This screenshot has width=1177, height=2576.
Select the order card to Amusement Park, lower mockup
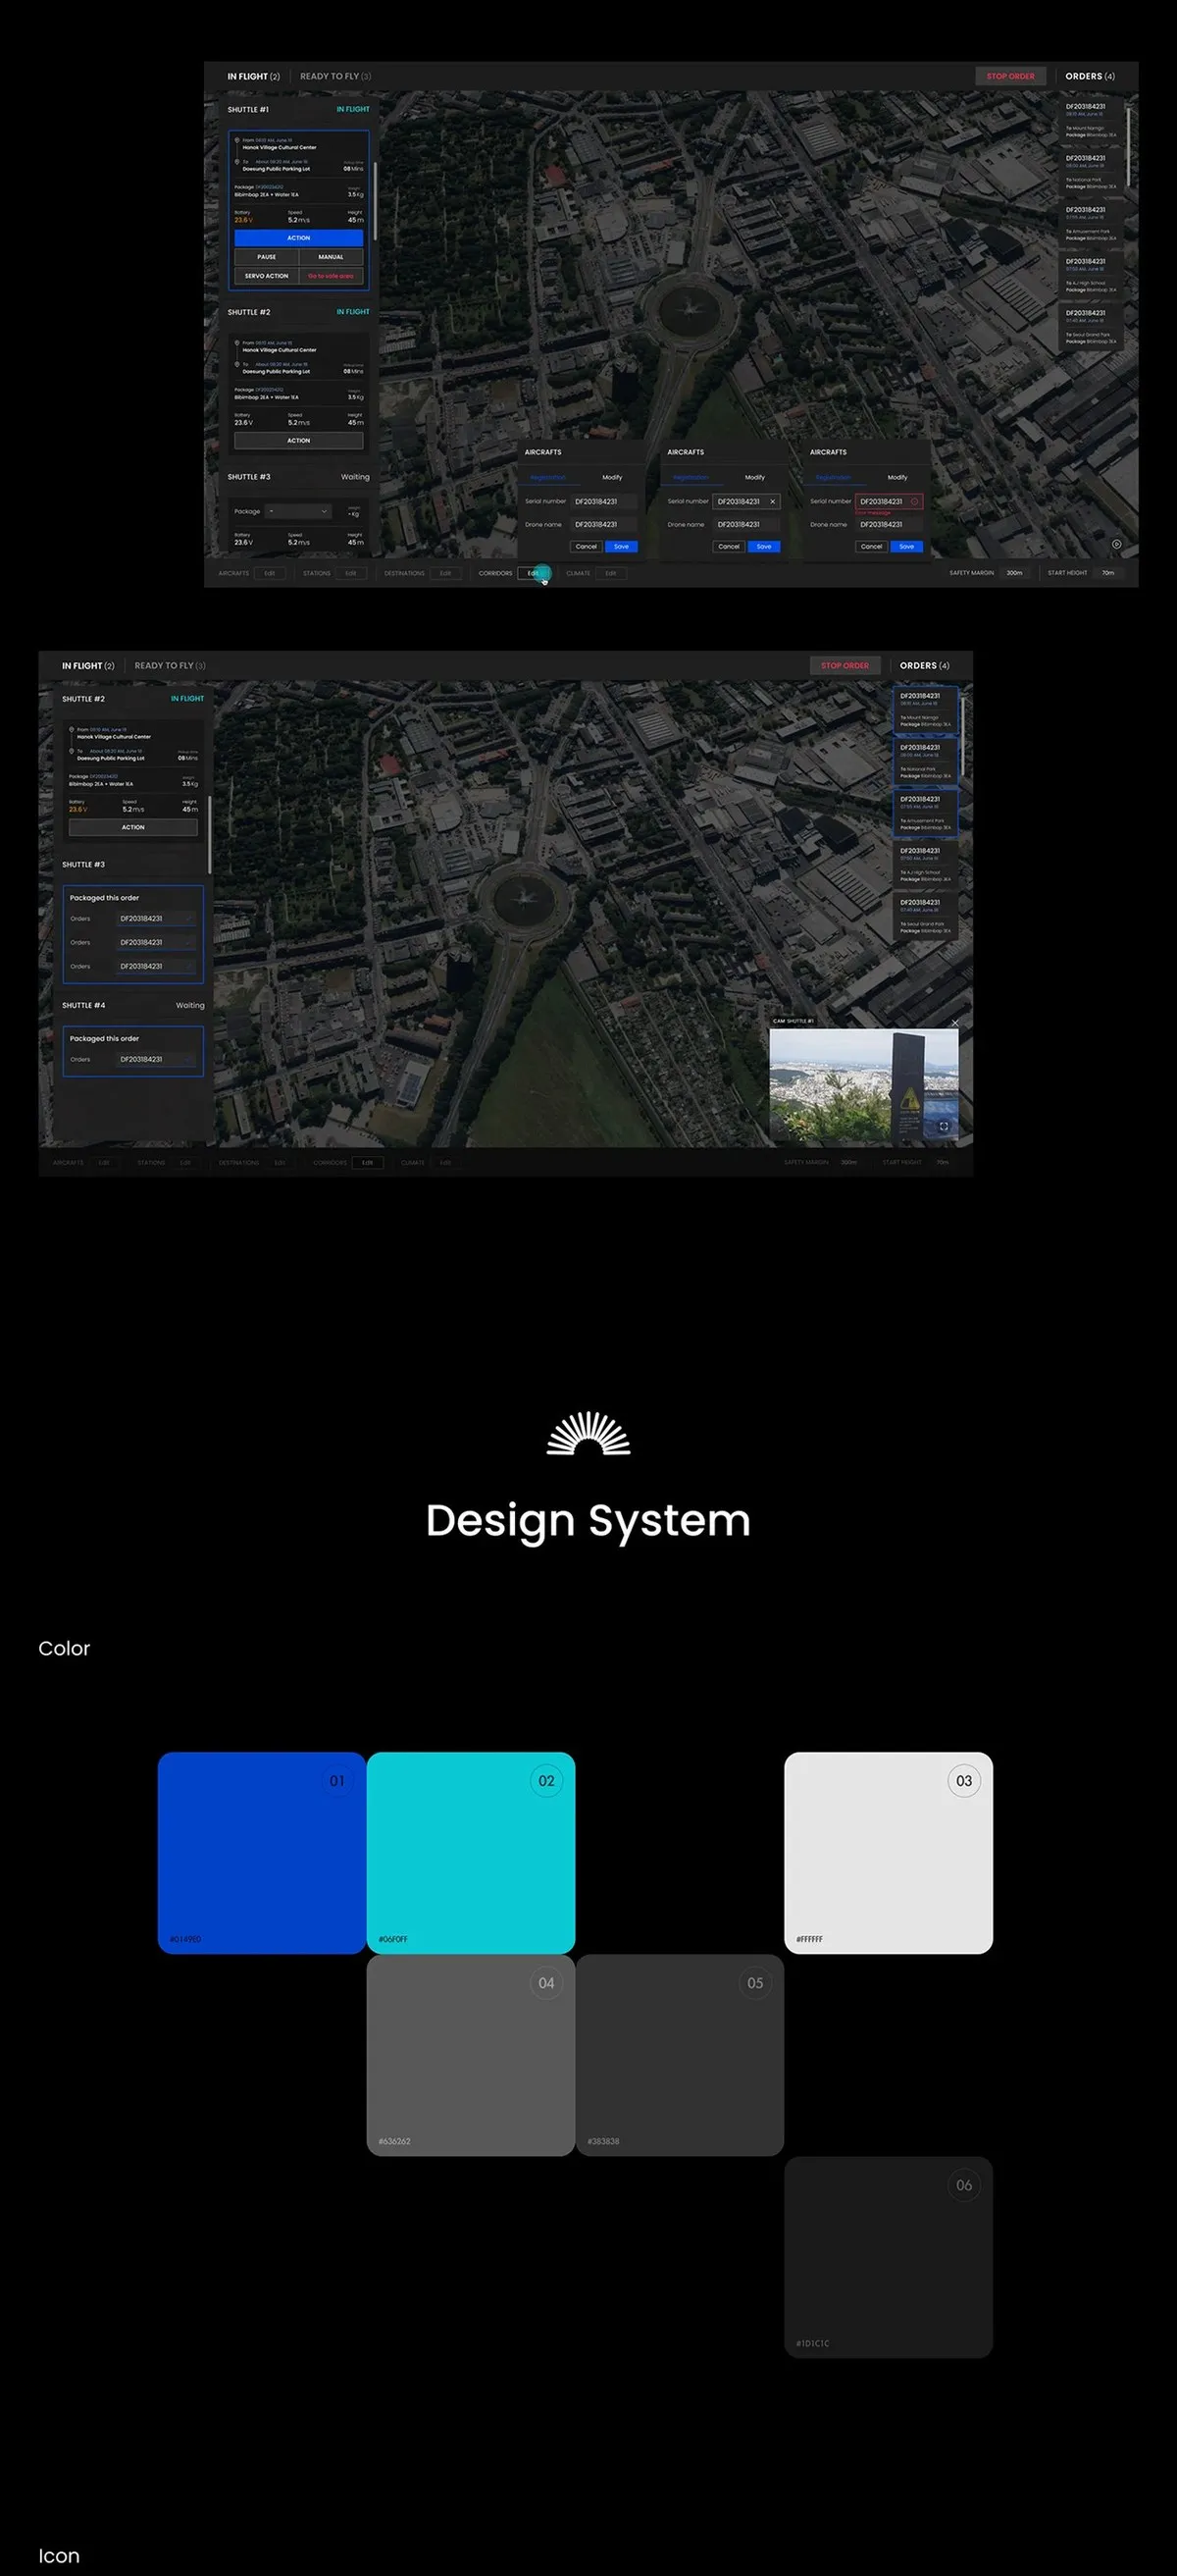click(x=925, y=813)
